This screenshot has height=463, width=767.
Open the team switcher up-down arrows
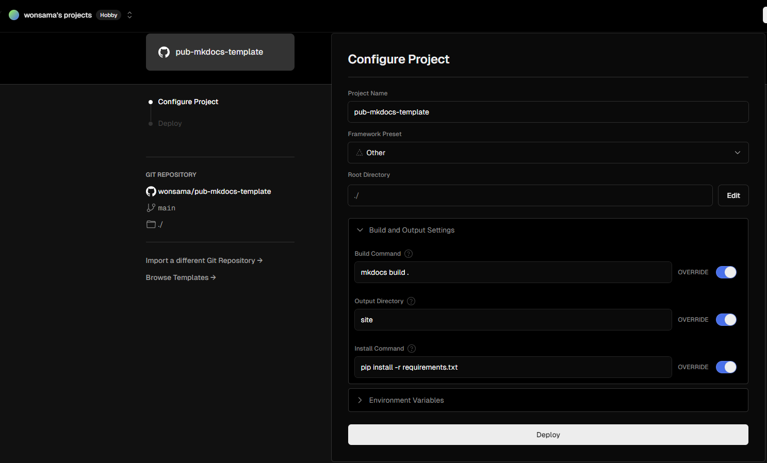pyautogui.click(x=129, y=15)
